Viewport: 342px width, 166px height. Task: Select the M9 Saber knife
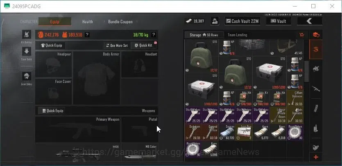140,153
